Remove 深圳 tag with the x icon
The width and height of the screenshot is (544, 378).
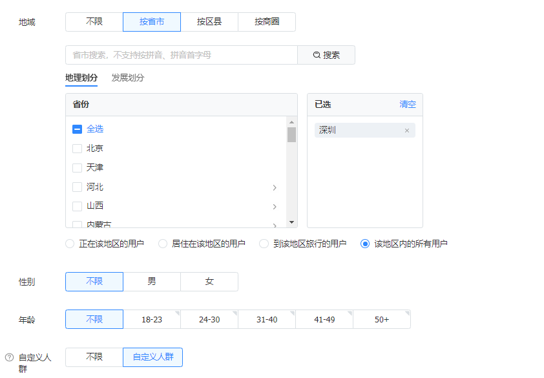point(407,131)
